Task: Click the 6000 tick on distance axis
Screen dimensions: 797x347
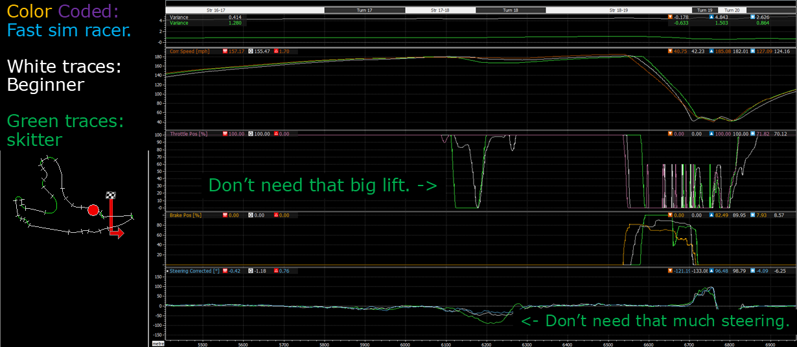Action: coord(406,344)
